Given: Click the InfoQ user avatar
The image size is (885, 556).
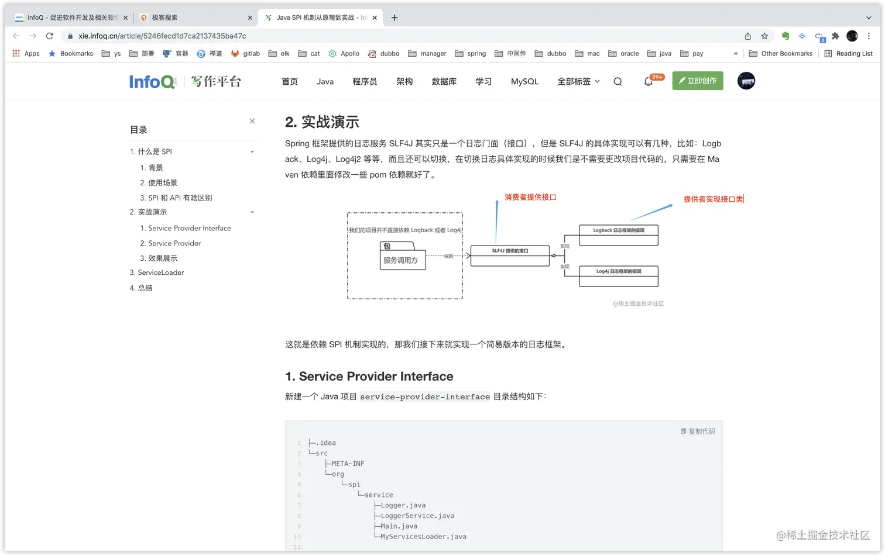Looking at the screenshot, I should pyautogui.click(x=746, y=81).
